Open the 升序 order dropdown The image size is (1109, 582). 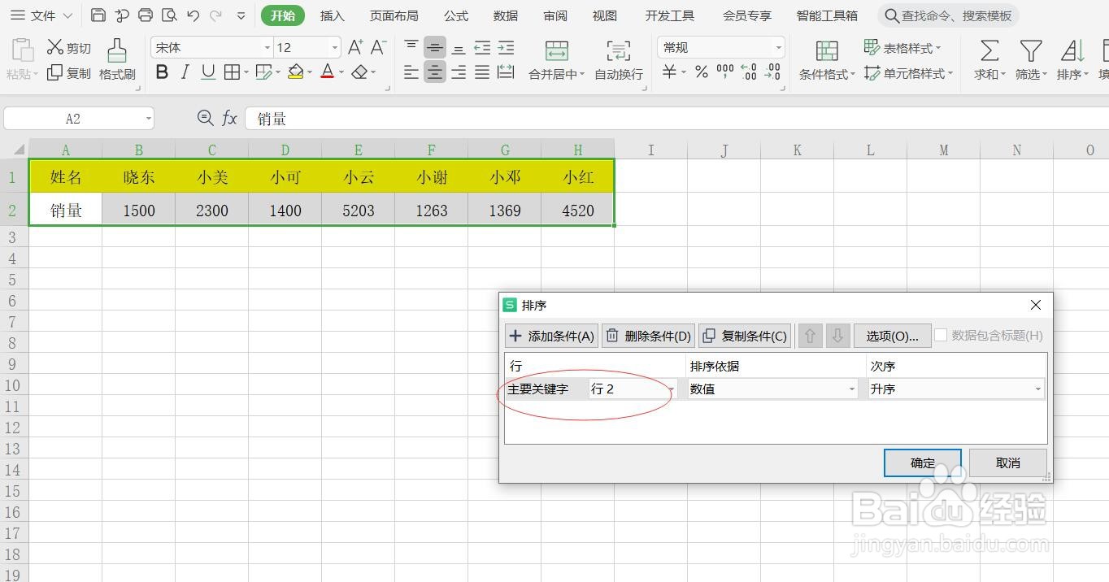(x=956, y=389)
